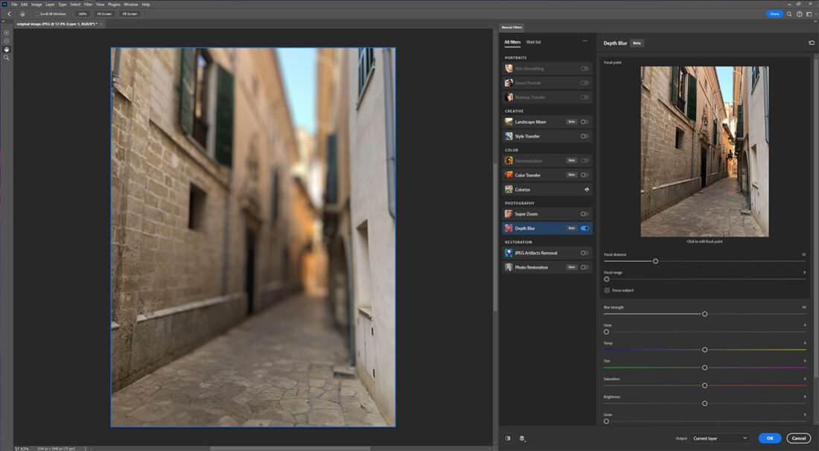Viewport: 819px width, 451px height.
Task: Open the Output Current layer dropdown
Action: click(x=720, y=438)
